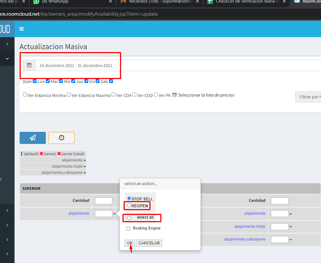Click the price list icon
This screenshot has width=321, height=263.
pyautogui.click(x=174, y=95)
